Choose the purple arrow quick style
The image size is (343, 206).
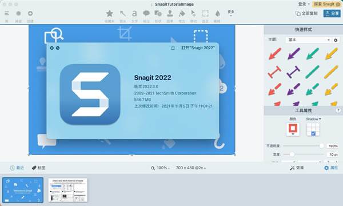294,54
